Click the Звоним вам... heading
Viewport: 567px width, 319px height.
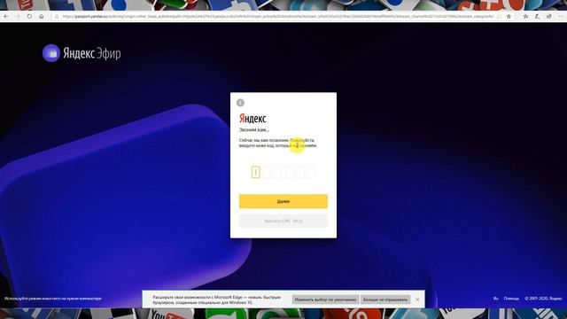point(254,129)
